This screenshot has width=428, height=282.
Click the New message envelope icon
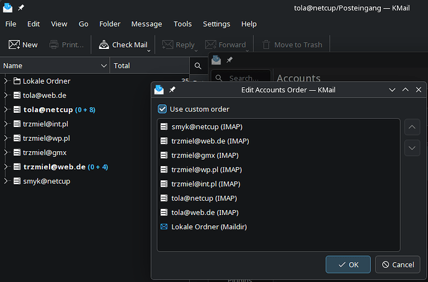coord(14,45)
